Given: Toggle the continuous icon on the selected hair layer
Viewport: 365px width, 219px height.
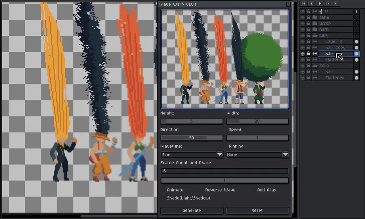Looking at the screenshot, I should pyautogui.click(x=315, y=54).
